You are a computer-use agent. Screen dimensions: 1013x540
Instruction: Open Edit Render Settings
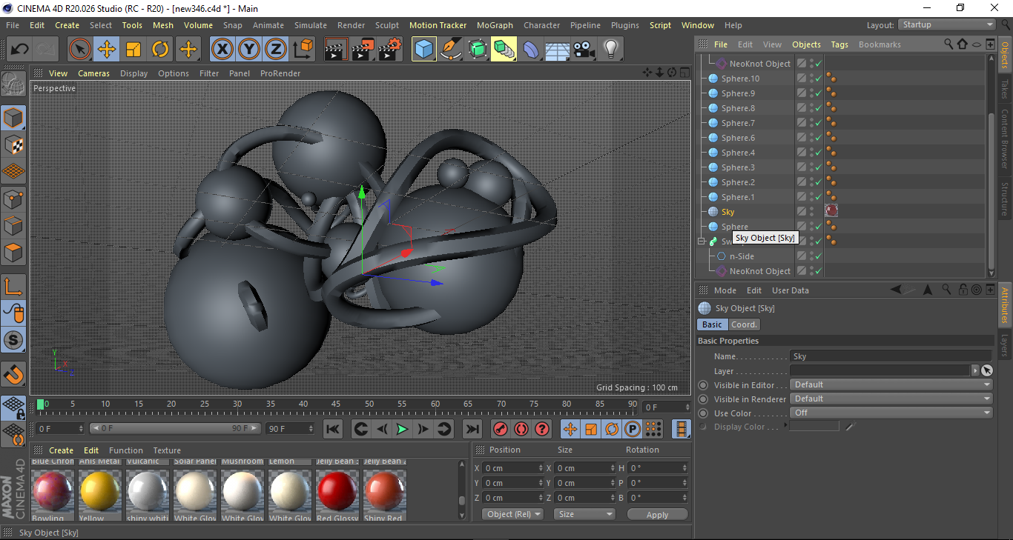coord(390,50)
